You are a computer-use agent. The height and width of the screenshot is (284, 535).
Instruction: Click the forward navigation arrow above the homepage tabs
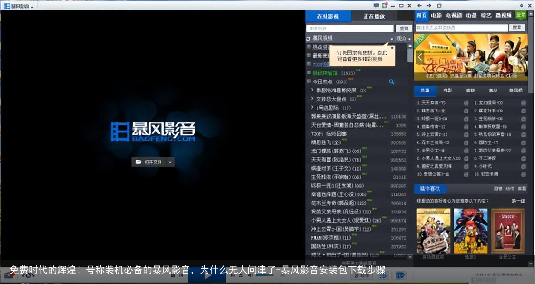pyautogui.click(x=429, y=5)
